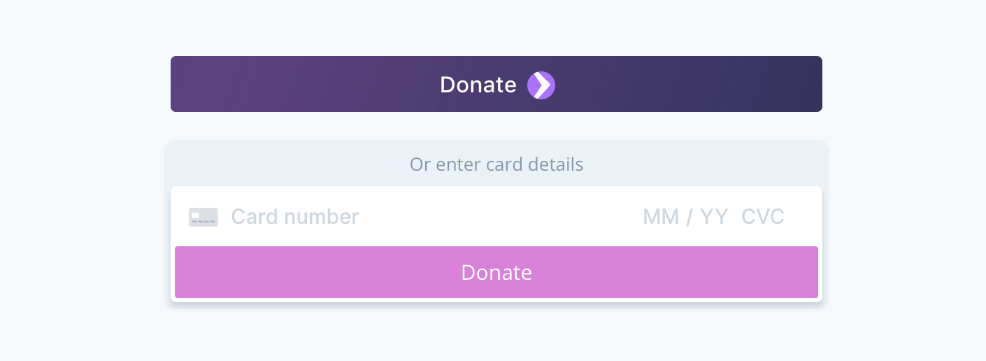Click the 'Or enter card details' label
The image size is (986, 361).
(496, 165)
